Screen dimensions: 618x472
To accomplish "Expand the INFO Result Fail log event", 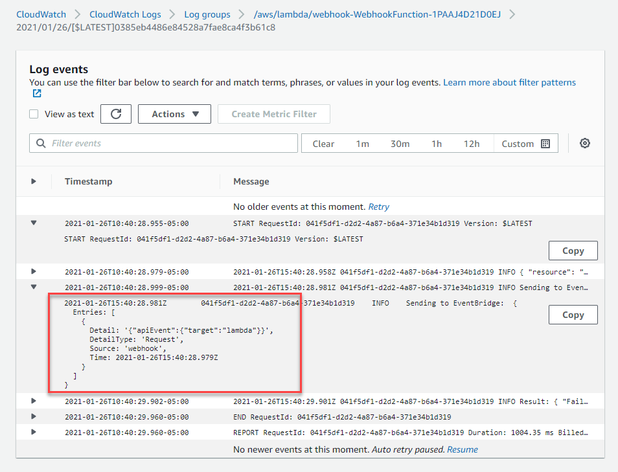I will pyautogui.click(x=34, y=401).
